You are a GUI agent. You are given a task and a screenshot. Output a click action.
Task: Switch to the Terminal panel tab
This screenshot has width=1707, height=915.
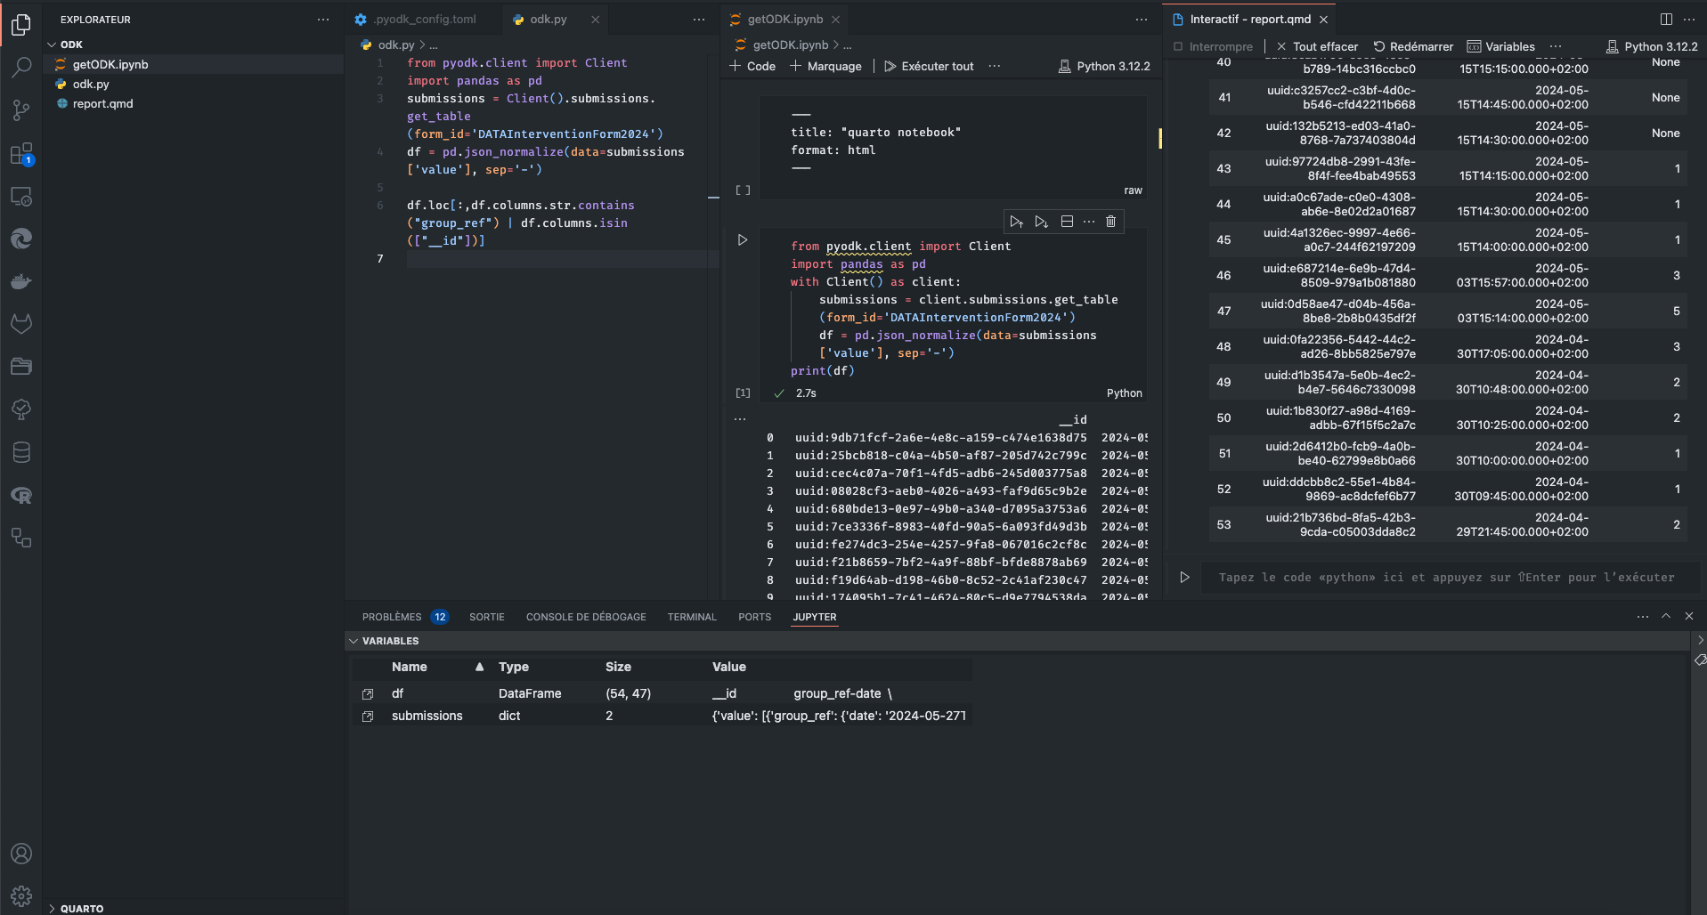[x=691, y=617]
